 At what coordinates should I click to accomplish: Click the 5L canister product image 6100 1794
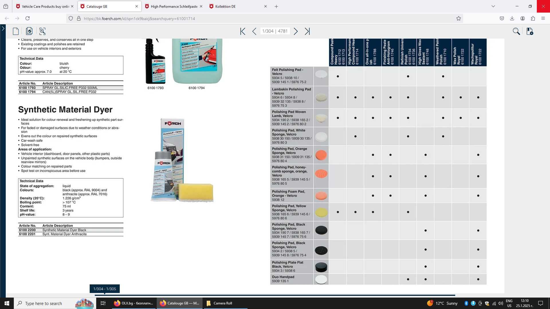click(197, 61)
